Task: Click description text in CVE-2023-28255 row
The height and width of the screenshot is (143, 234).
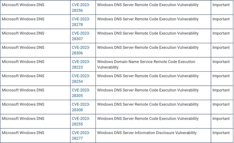Action: (x=148, y=119)
